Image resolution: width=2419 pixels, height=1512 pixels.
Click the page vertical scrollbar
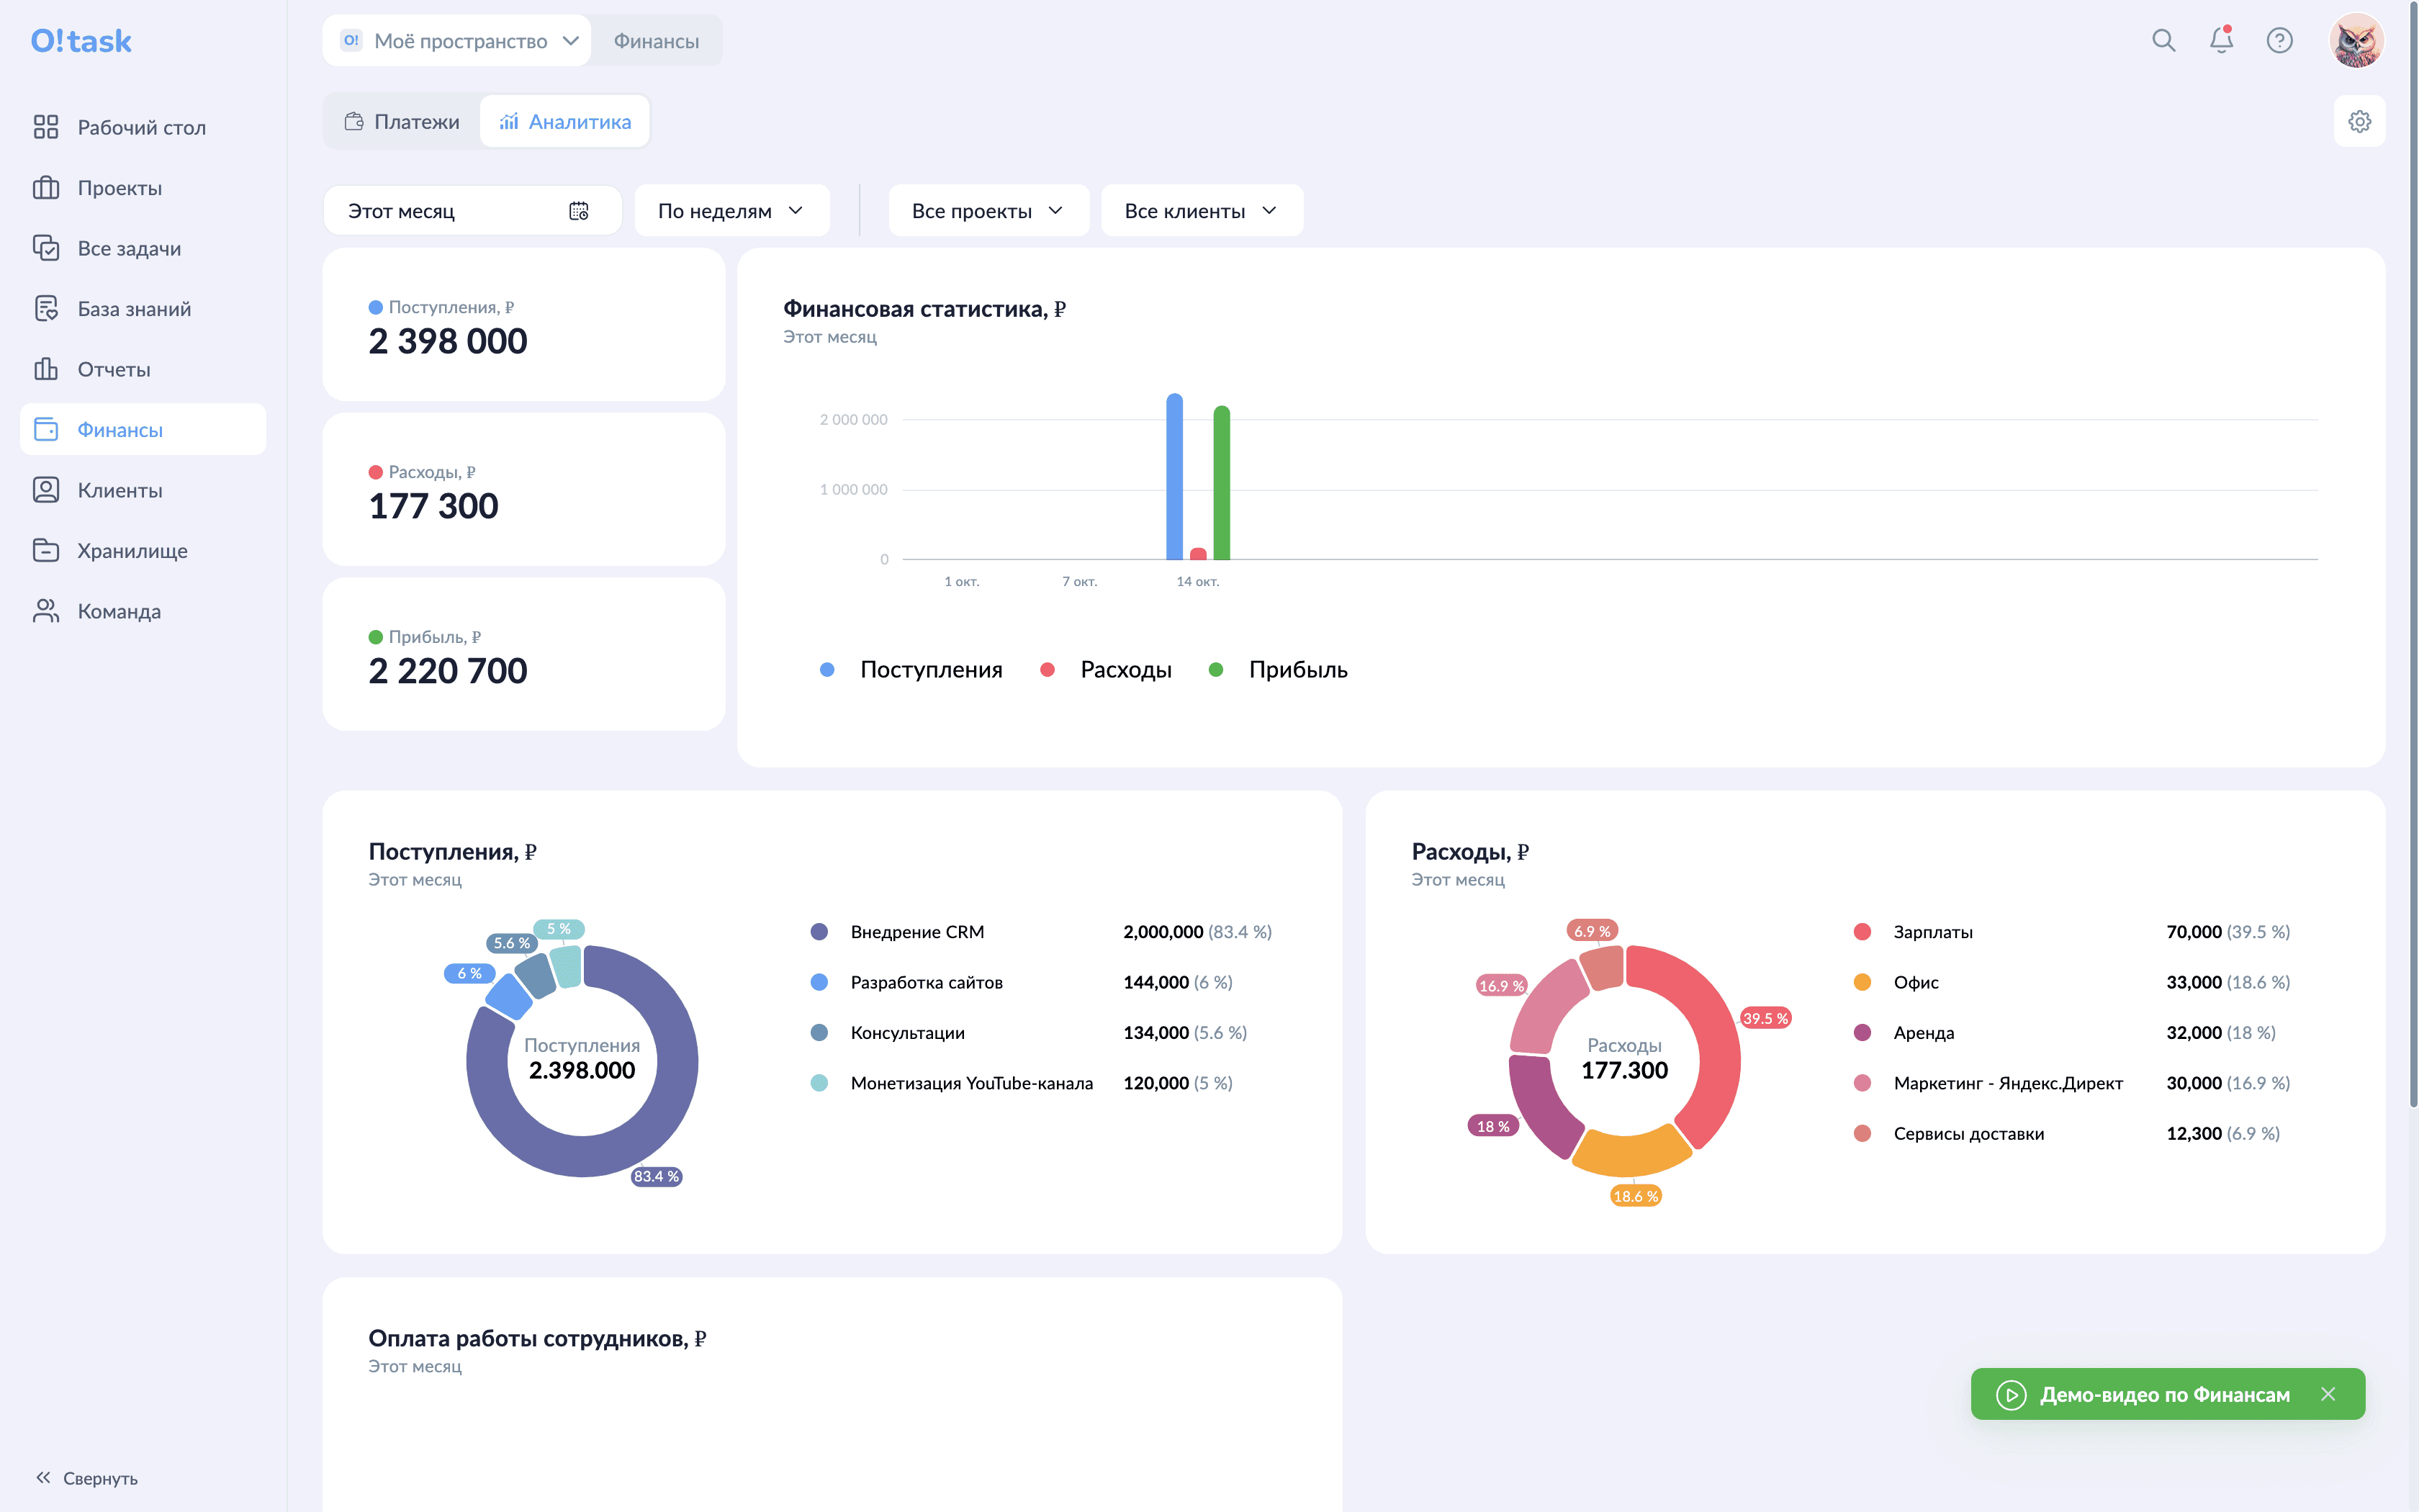[2413, 556]
